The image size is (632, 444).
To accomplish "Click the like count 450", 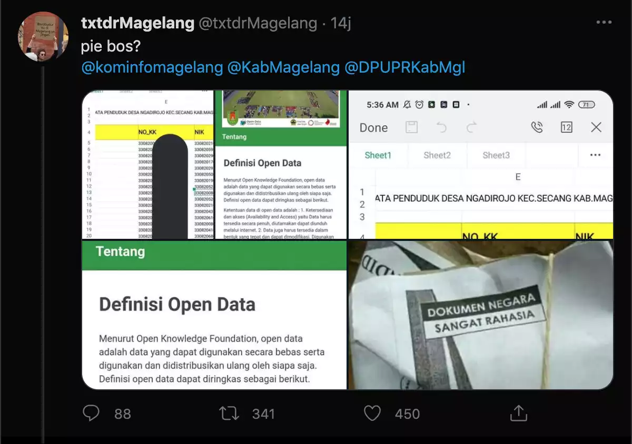I will point(407,414).
